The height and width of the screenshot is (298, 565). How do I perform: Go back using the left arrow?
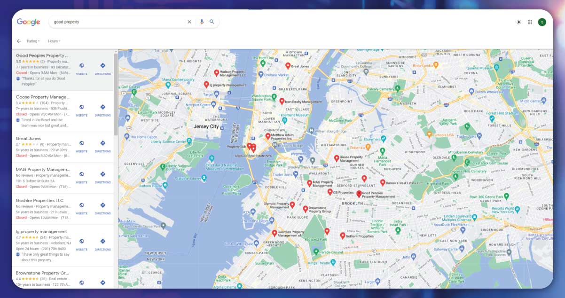point(19,41)
